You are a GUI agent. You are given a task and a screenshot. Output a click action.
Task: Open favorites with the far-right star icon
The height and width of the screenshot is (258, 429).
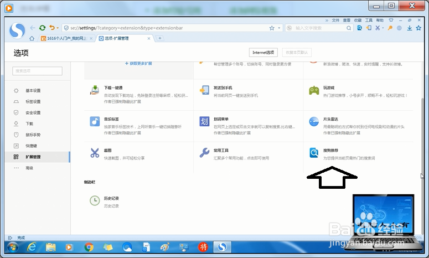(x=418, y=28)
